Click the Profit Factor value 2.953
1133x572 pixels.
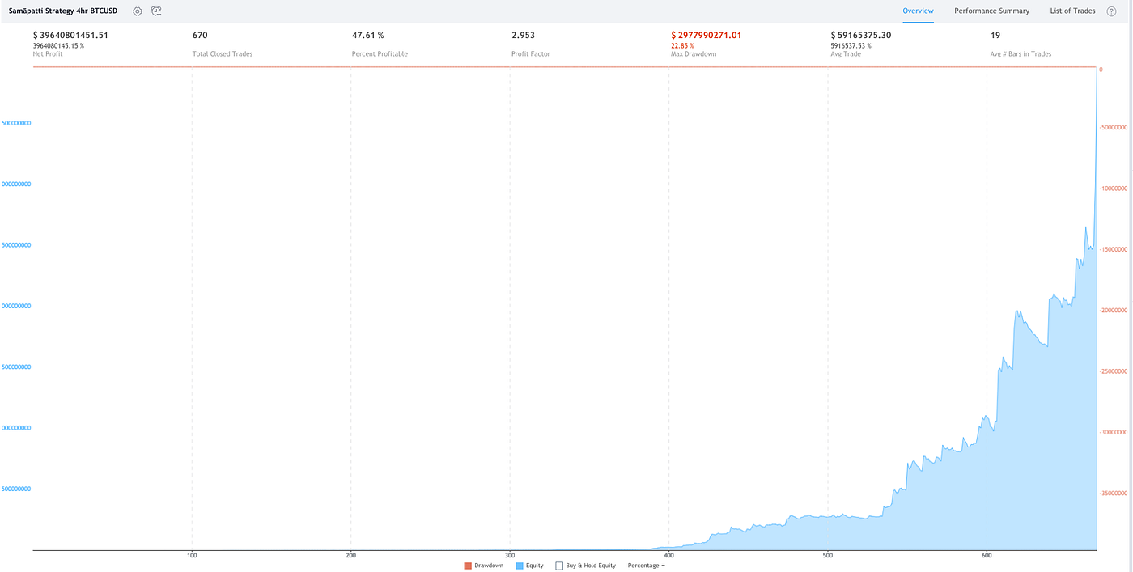click(523, 35)
